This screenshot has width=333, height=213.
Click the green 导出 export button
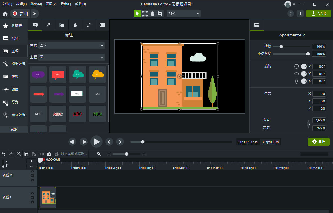pyautogui.click(x=319, y=14)
